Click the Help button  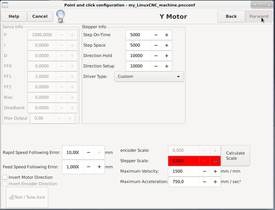[x=14, y=17]
